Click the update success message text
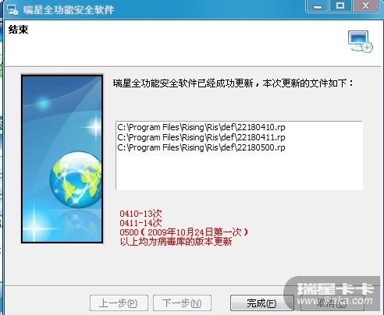384x315 pixels. click(233, 83)
